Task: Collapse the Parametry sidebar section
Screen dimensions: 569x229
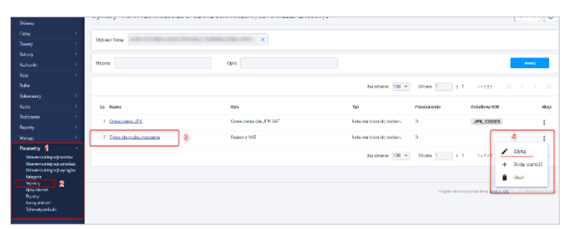Action: click(76, 148)
